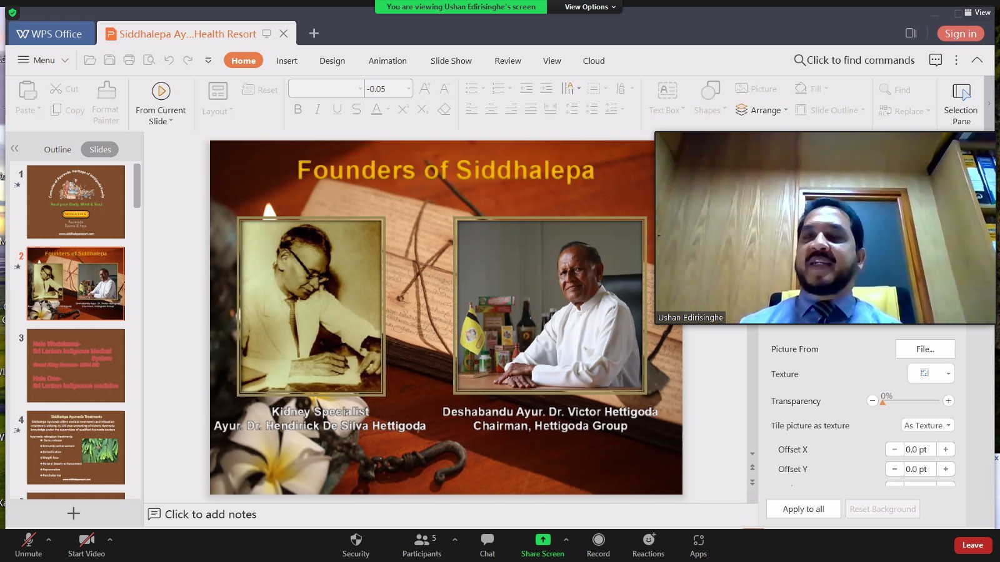Start Video in Zoom toolbar

pyautogui.click(x=86, y=545)
